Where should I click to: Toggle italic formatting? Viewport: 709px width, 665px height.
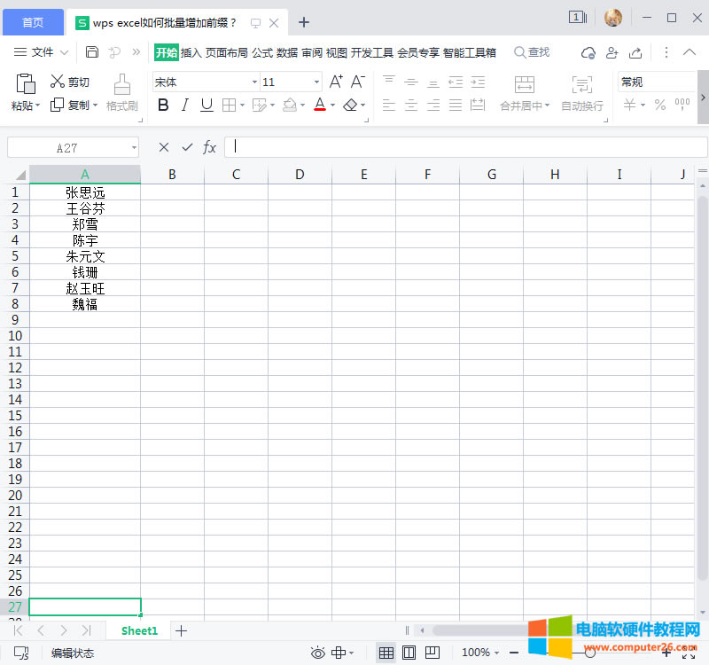pos(184,104)
